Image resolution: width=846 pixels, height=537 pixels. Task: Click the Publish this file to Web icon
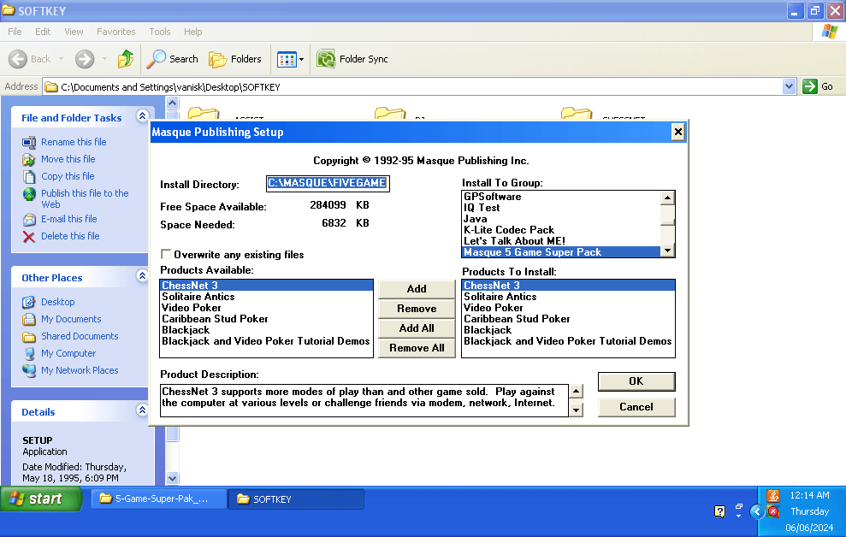coord(28,194)
